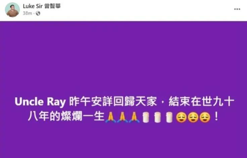Screen dimensions: 247x158
Task: Open the Luke Sir 曾智華 profile name link
Action: (x=42, y=6)
